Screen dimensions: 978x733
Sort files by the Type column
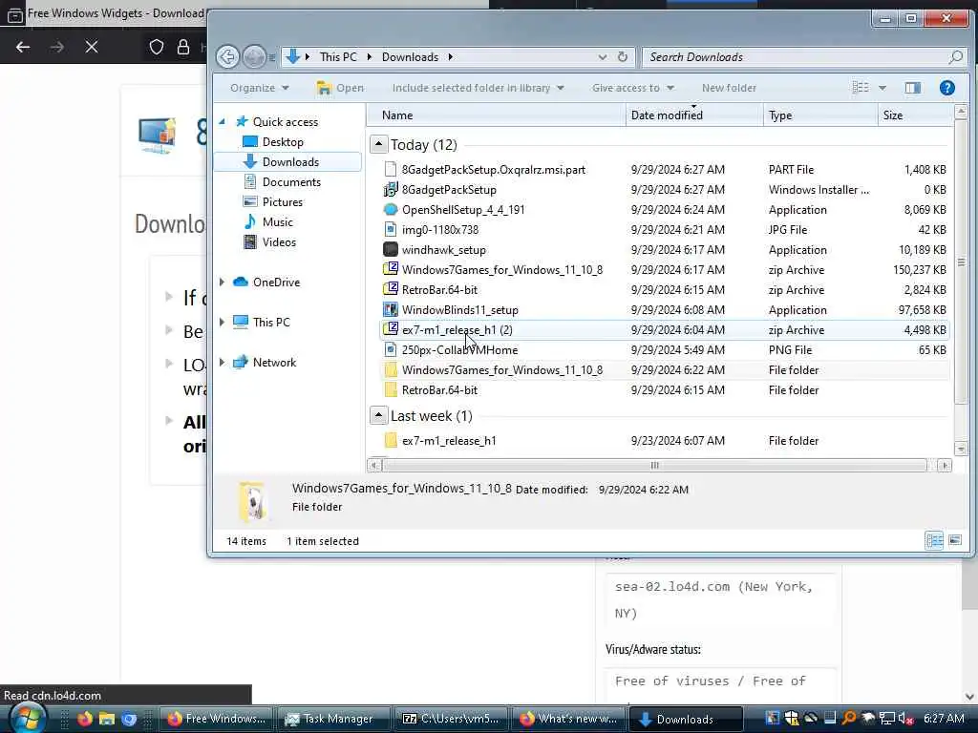pyautogui.click(x=820, y=115)
